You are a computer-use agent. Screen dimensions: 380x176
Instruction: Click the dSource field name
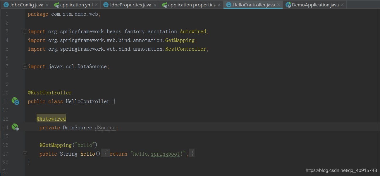[x=105, y=128]
